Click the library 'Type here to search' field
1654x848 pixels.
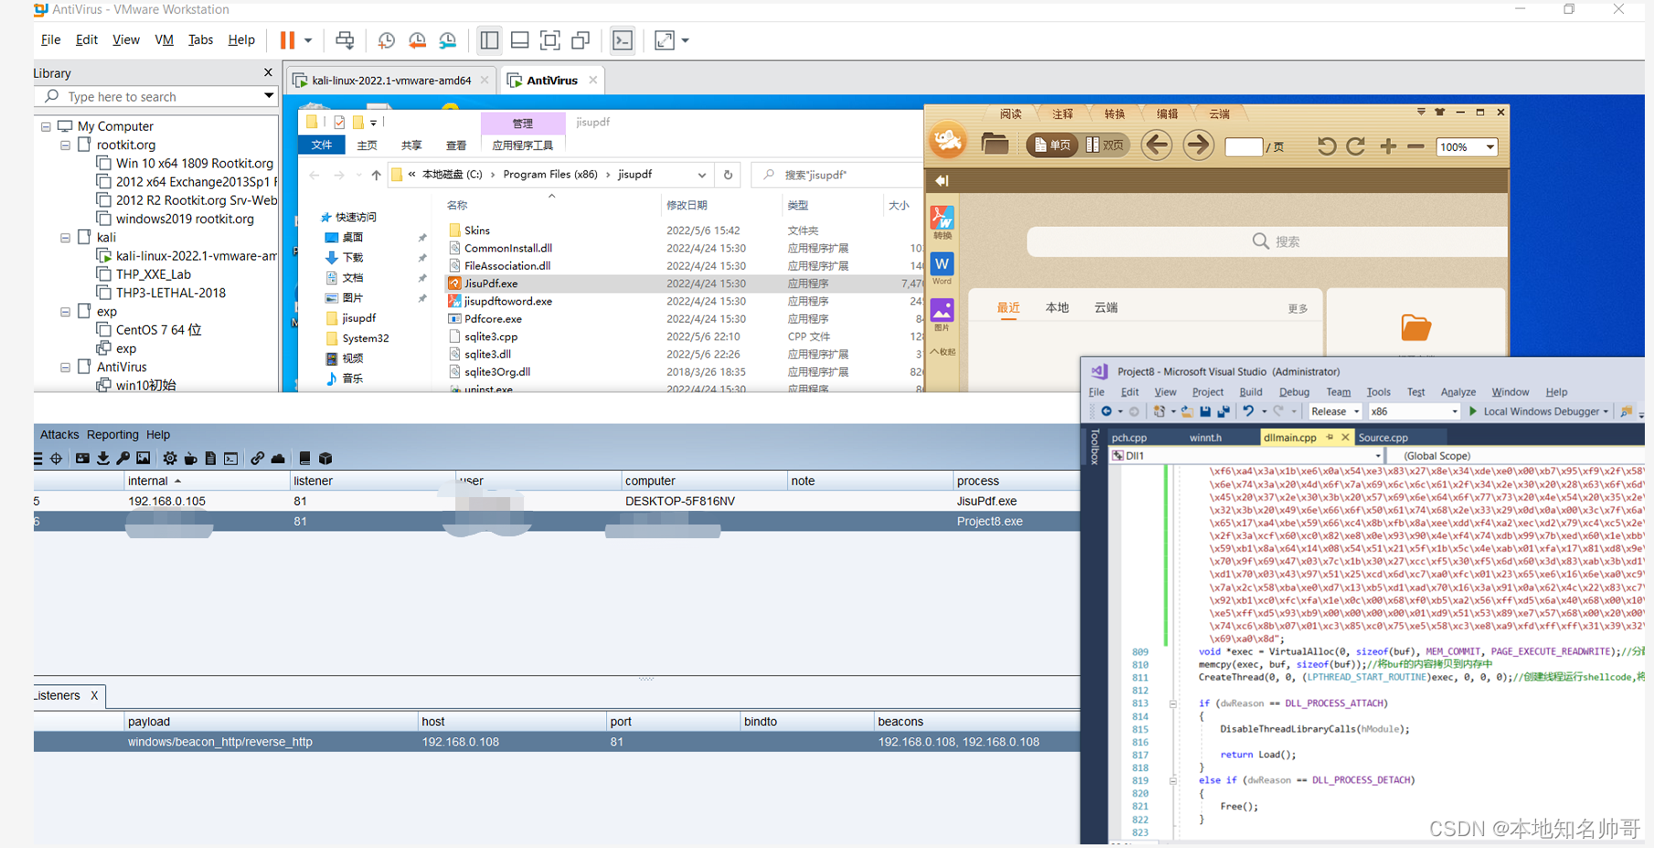155,97
